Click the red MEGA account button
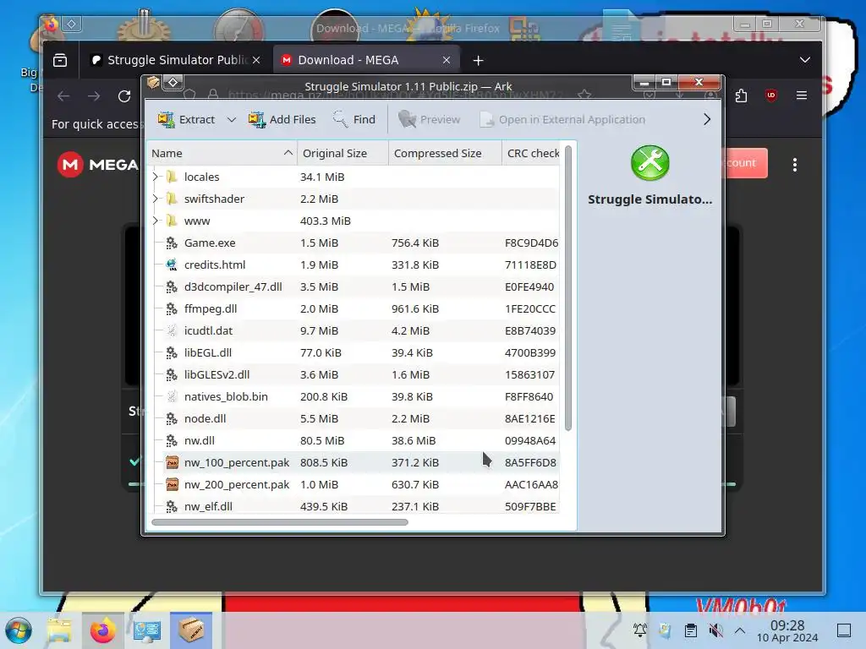Viewport: 866px width, 649px height. [x=745, y=163]
